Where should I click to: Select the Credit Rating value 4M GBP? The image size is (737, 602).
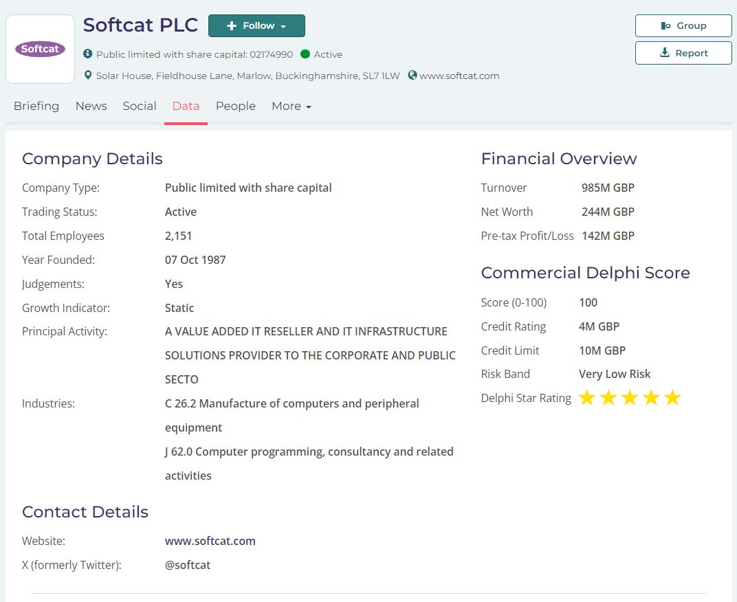(x=599, y=326)
